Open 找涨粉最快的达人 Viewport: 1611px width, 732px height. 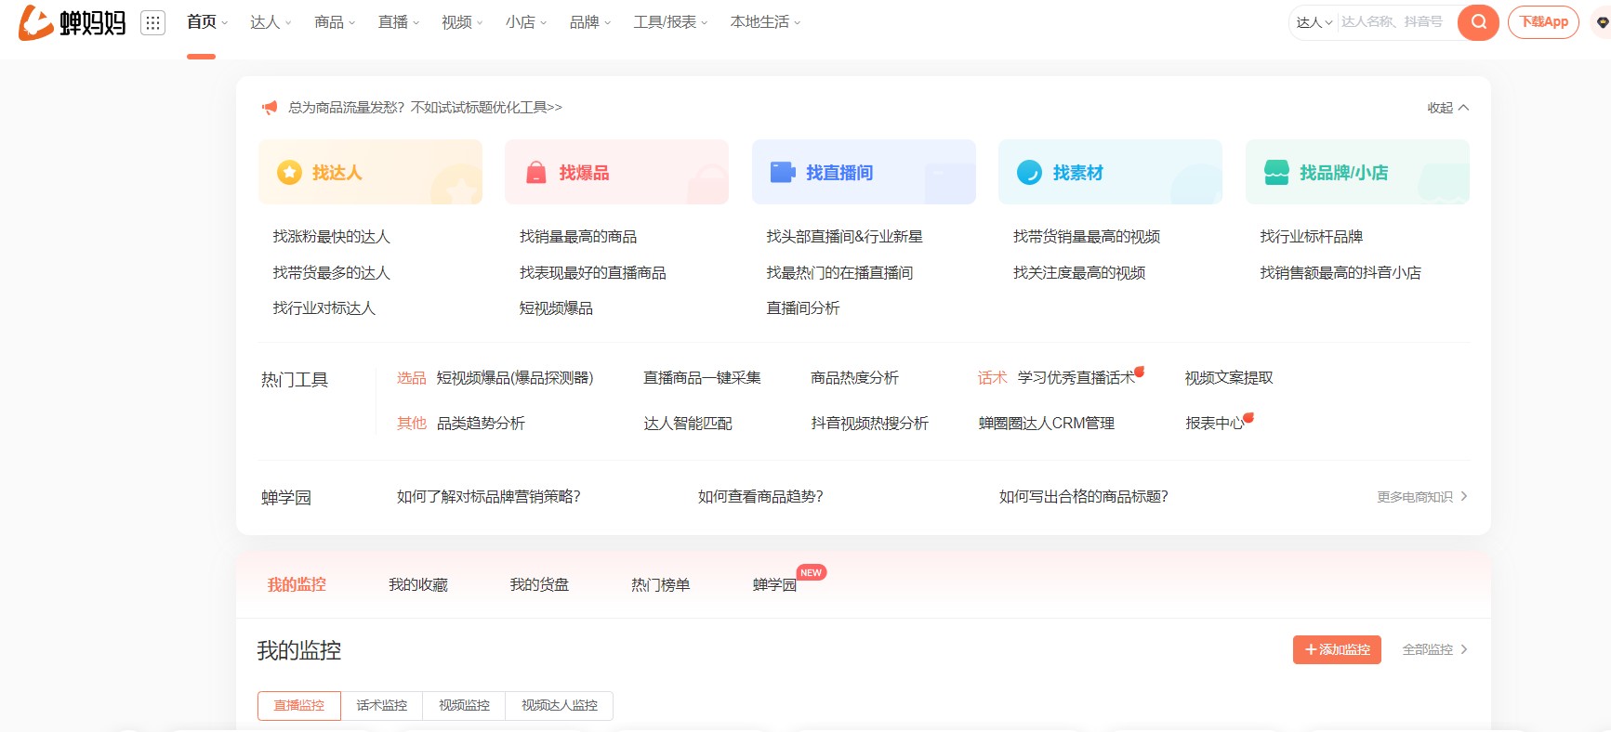tap(332, 237)
